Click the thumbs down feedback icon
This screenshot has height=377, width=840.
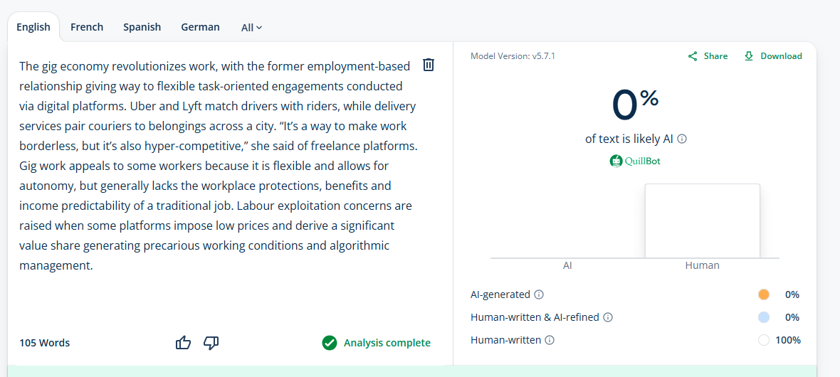211,343
